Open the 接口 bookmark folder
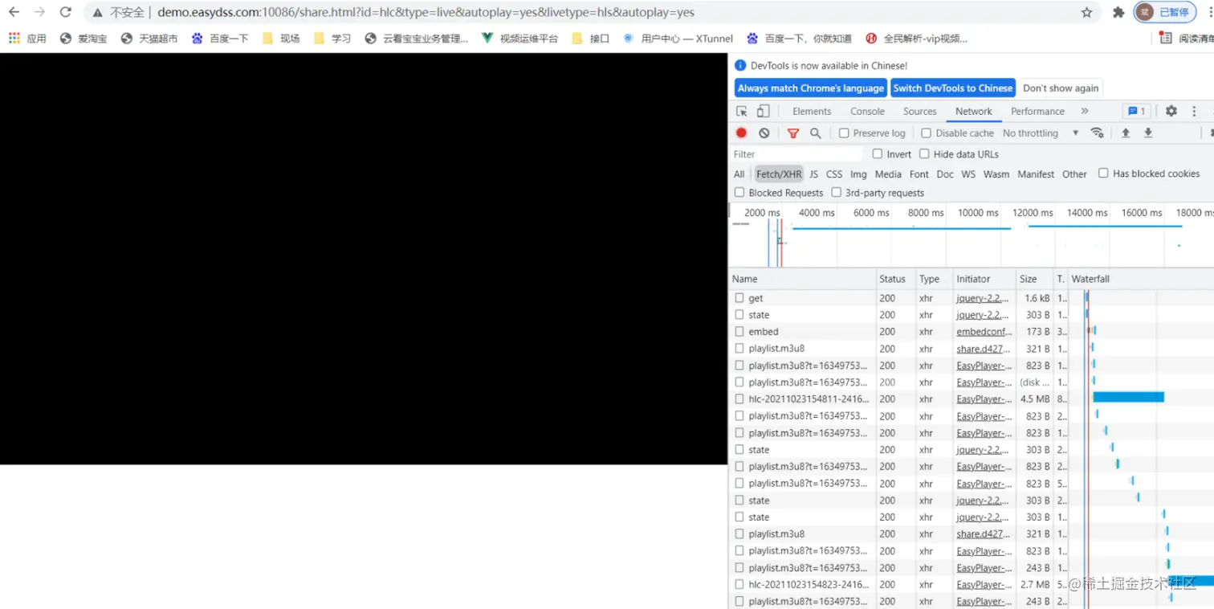 coord(591,38)
